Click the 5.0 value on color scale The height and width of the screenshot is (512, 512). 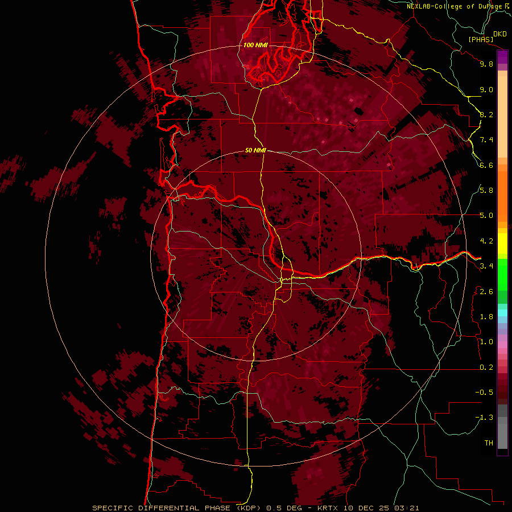[x=486, y=216]
